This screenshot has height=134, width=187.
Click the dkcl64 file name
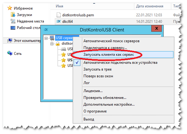[67, 22]
